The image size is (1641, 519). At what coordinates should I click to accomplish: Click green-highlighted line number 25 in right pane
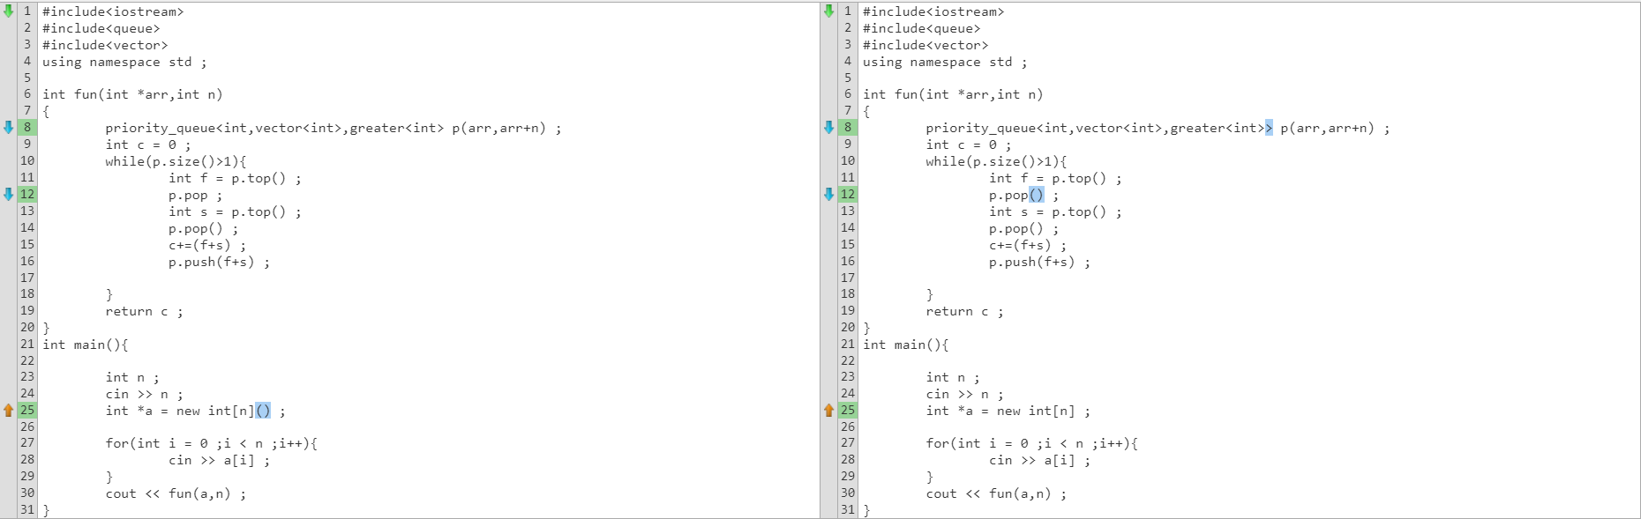848,410
